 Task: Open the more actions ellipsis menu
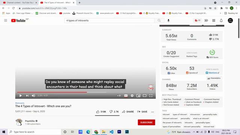coord(153,112)
